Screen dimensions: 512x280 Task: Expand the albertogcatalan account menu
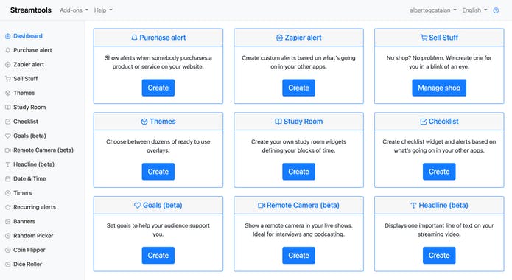click(433, 10)
